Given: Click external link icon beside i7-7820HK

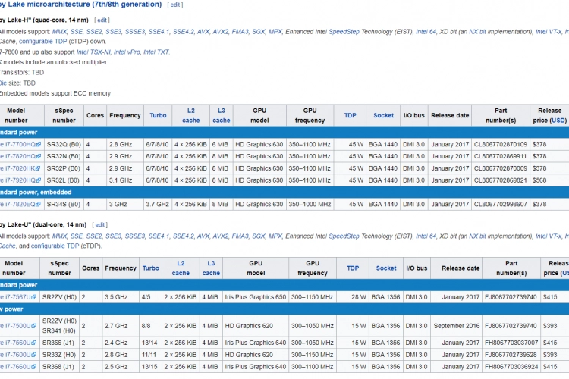Looking at the screenshot, I should 38,168.
